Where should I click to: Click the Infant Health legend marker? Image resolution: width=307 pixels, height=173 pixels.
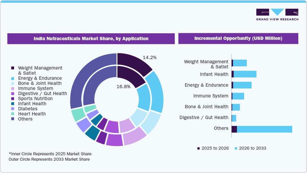coord(12,103)
